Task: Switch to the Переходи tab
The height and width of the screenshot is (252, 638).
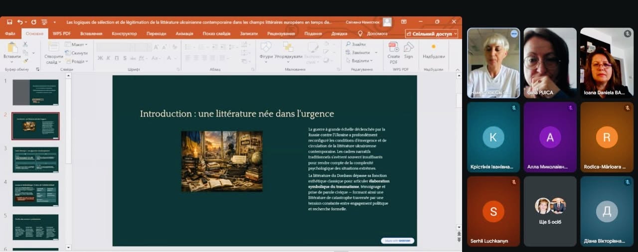Action: pyautogui.click(x=157, y=34)
